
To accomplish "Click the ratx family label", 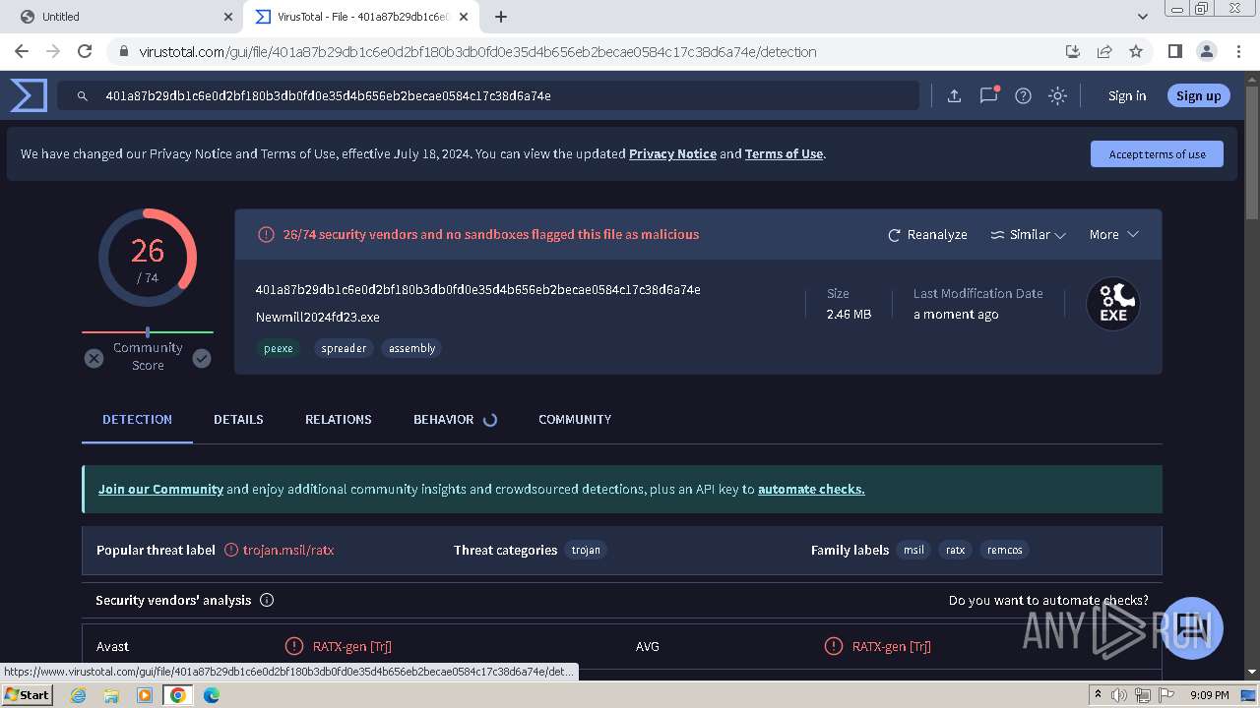I will (955, 550).
